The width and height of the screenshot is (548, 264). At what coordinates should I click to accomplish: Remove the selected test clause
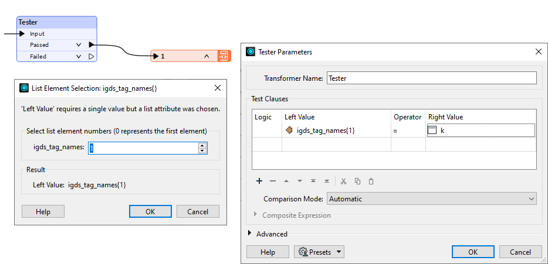click(273, 181)
